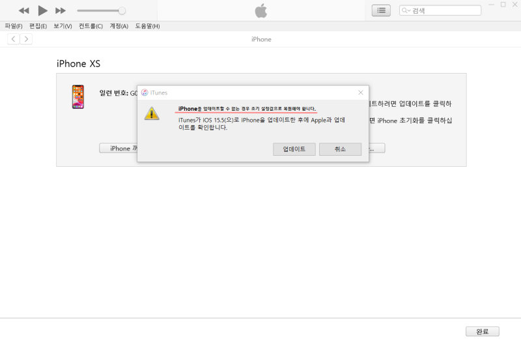The image size is (521, 344).
Task: Click the iOS 15.5 update message text
Action: (262, 124)
